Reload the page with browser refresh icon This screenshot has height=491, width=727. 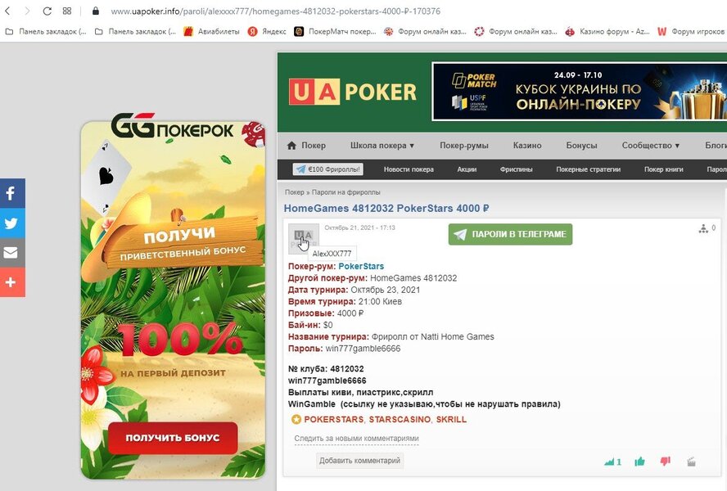click(x=47, y=11)
